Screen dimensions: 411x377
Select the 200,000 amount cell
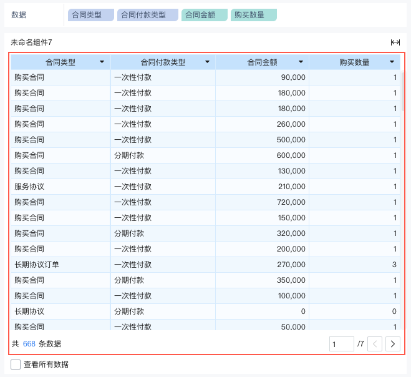[262, 249]
